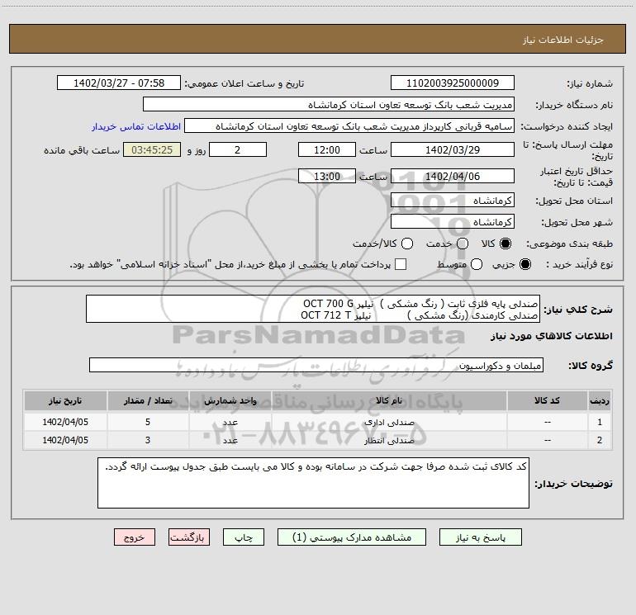Click the validity hour field 13:00

[x=327, y=176]
